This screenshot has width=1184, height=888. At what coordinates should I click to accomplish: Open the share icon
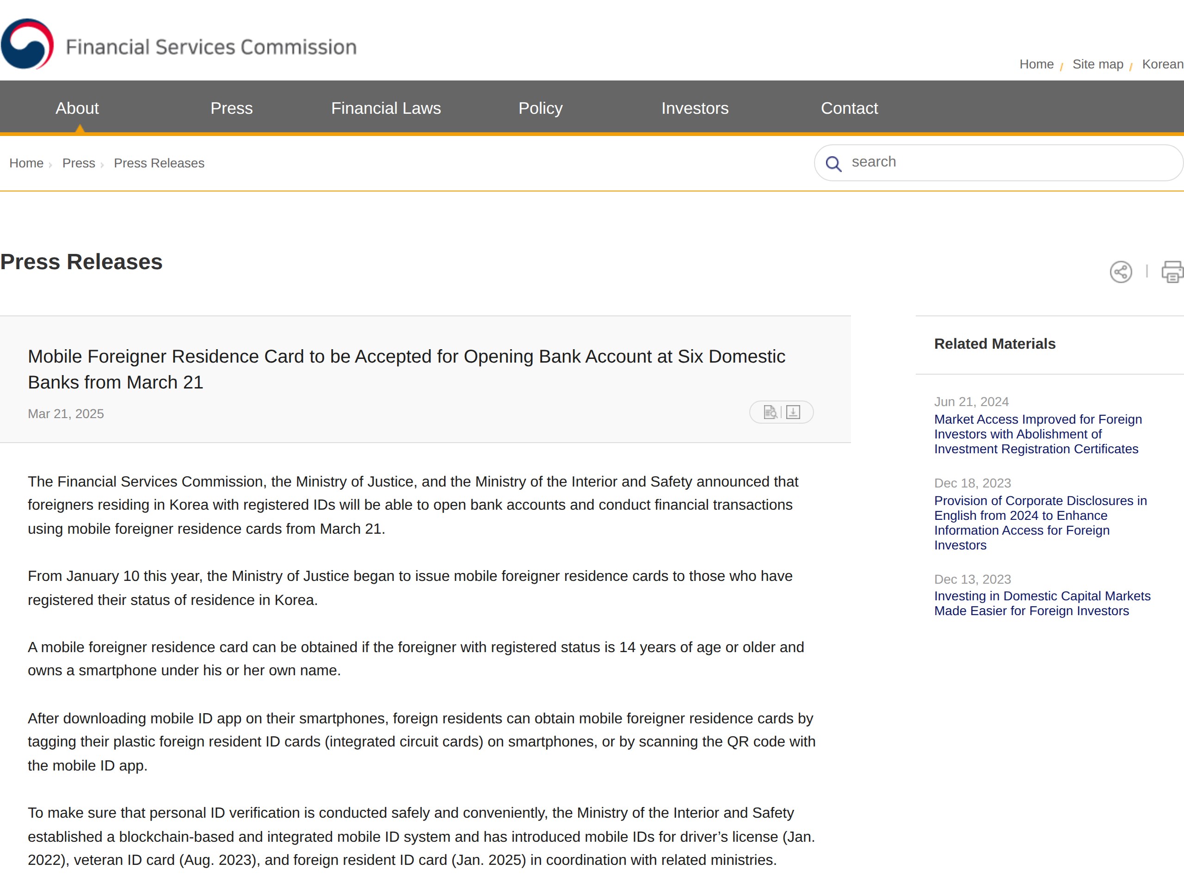pos(1121,272)
